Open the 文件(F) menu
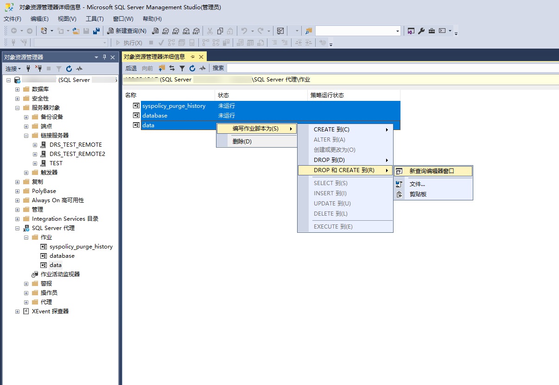 (13, 19)
